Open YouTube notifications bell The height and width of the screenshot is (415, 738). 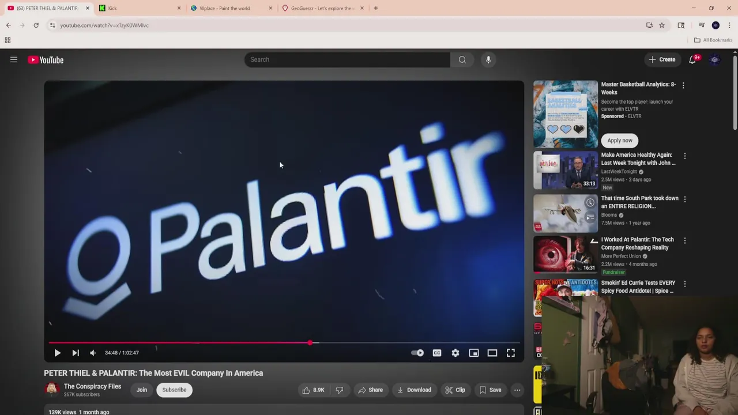[x=693, y=59]
